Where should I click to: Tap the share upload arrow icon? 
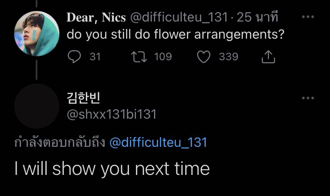coord(268,57)
